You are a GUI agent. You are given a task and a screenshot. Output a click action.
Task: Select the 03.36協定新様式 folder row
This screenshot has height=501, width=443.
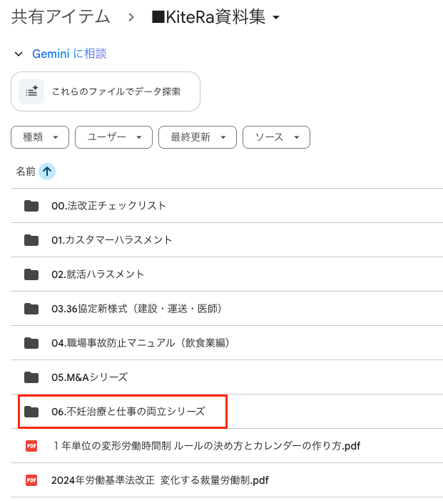point(137,309)
